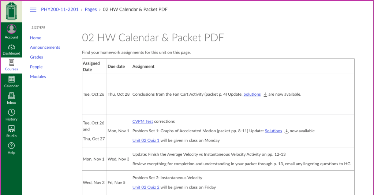
Task: Select Home in course navigation
Action: pyautogui.click(x=35, y=38)
